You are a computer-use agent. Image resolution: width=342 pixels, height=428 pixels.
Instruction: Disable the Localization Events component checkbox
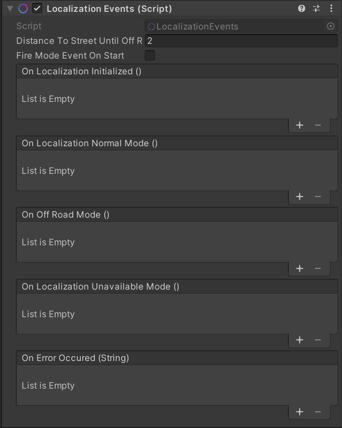point(36,8)
